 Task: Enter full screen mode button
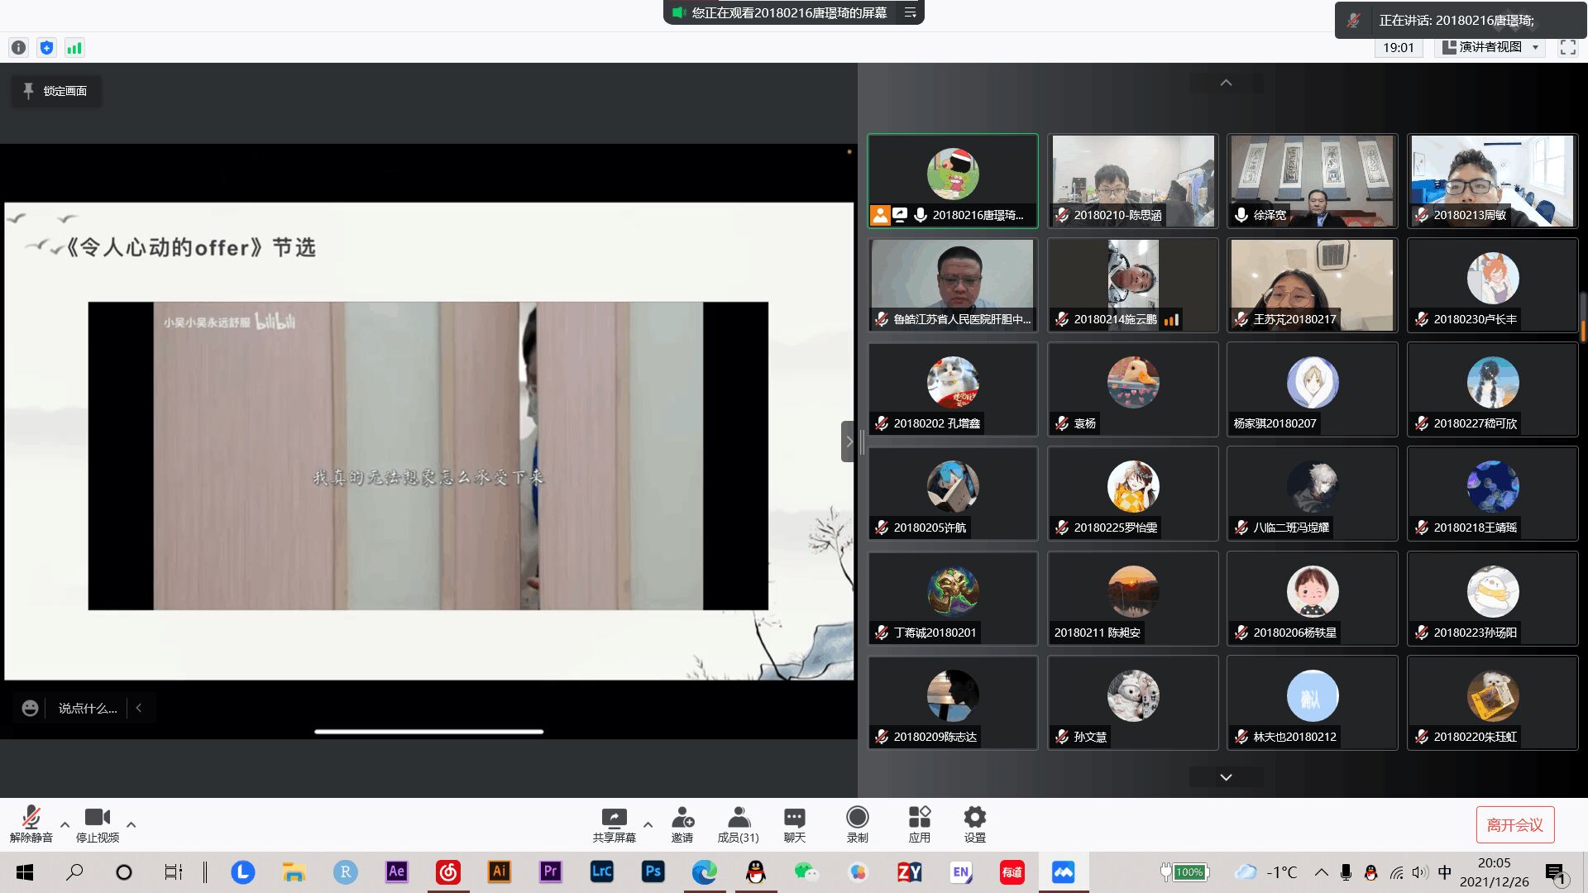click(1567, 47)
